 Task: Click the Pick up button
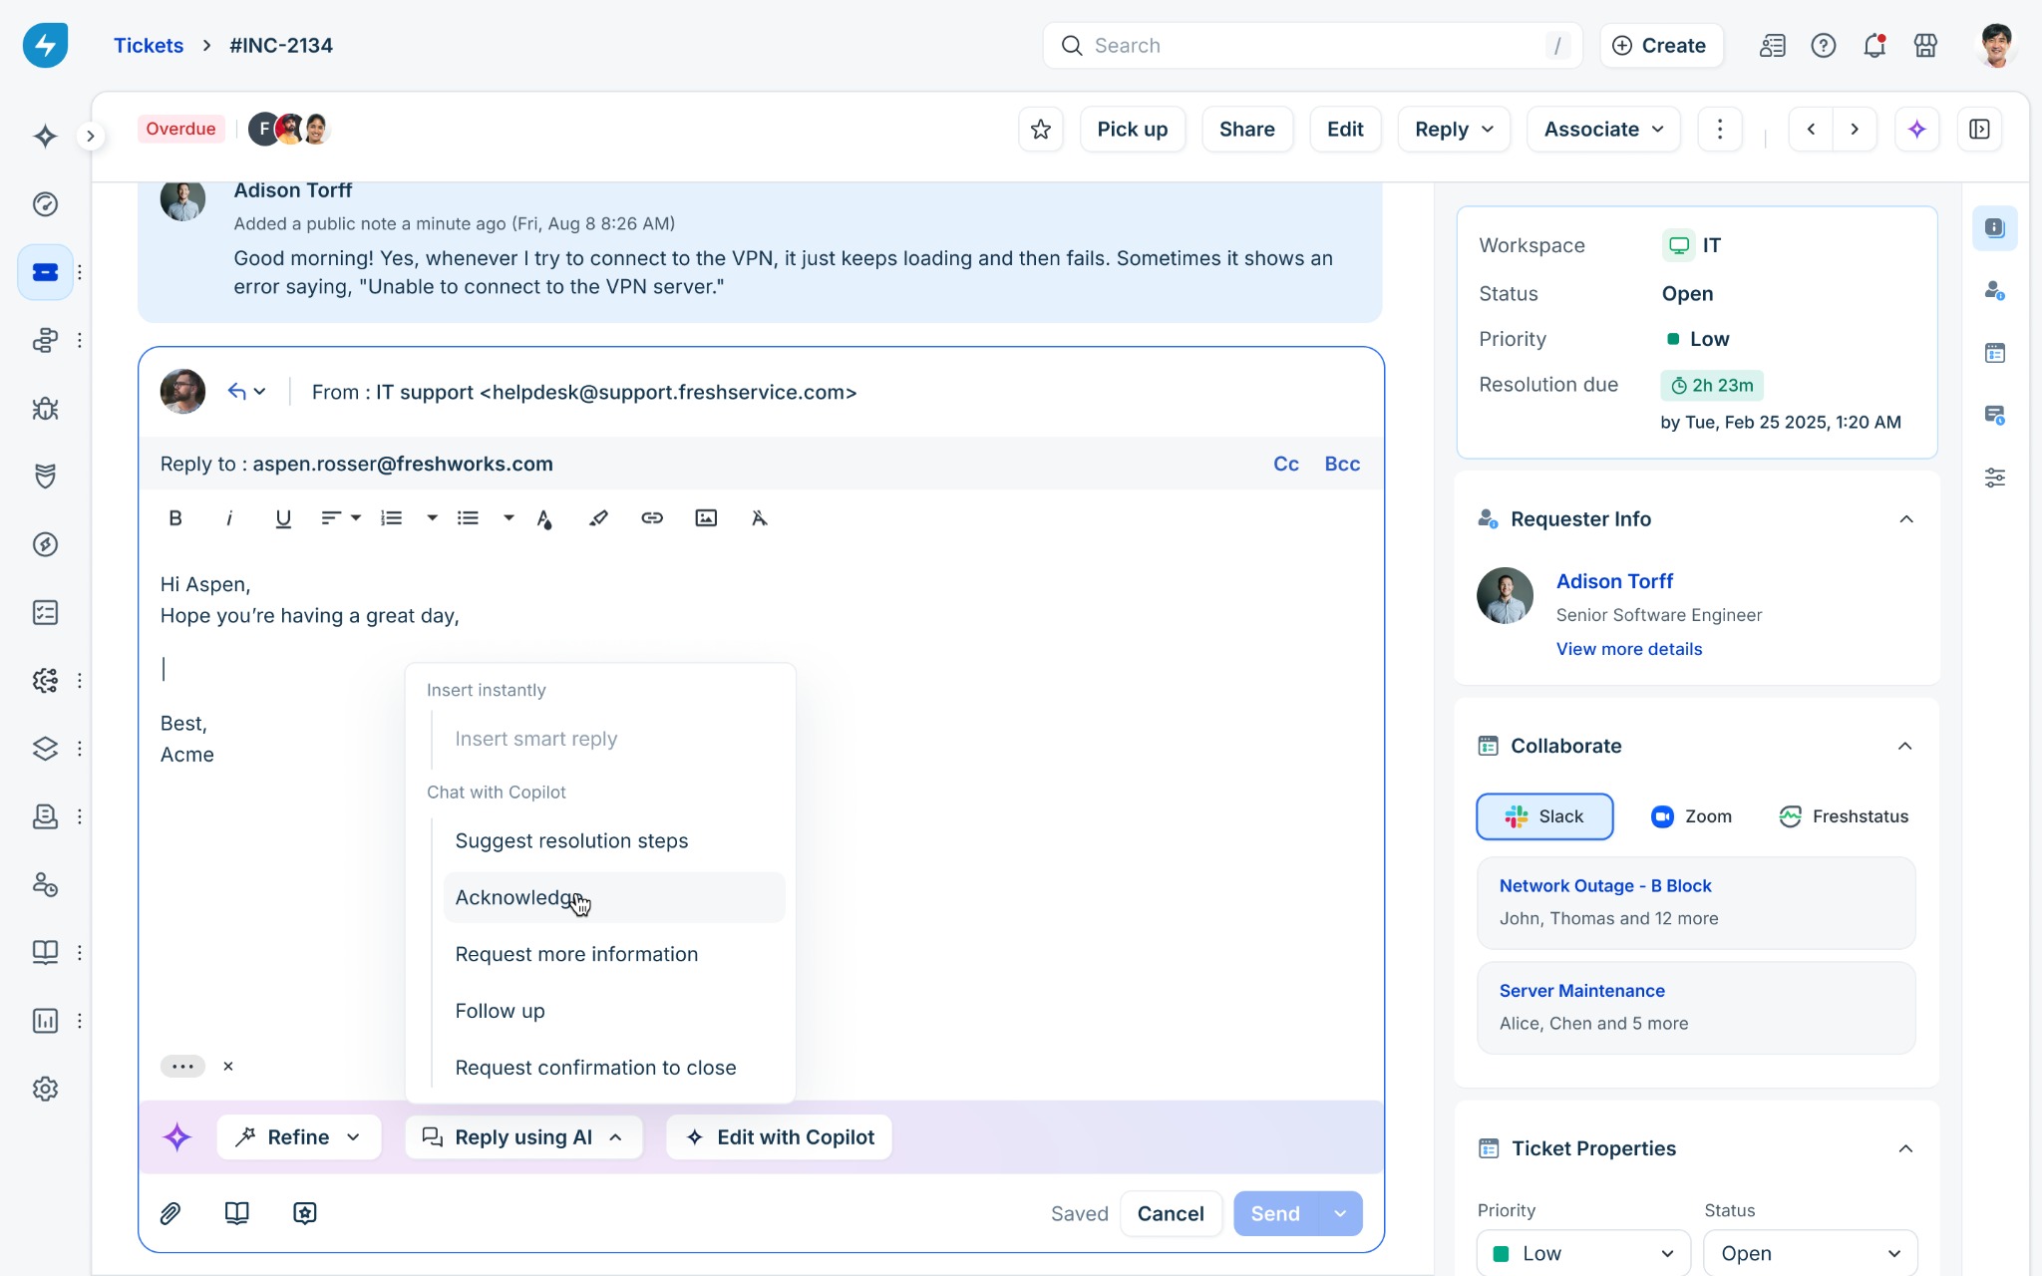click(1133, 130)
